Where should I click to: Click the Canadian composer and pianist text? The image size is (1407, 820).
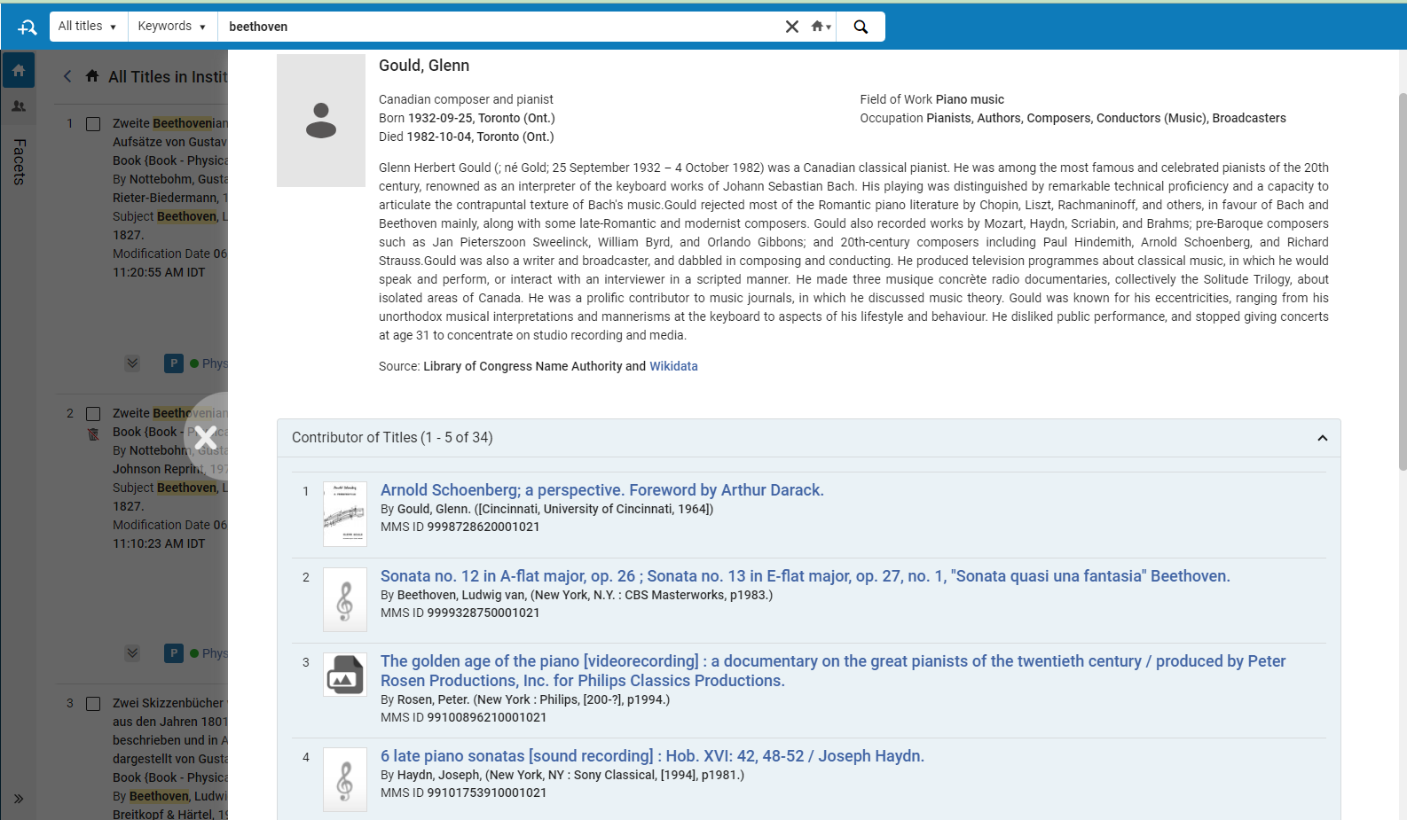[x=466, y=99]
